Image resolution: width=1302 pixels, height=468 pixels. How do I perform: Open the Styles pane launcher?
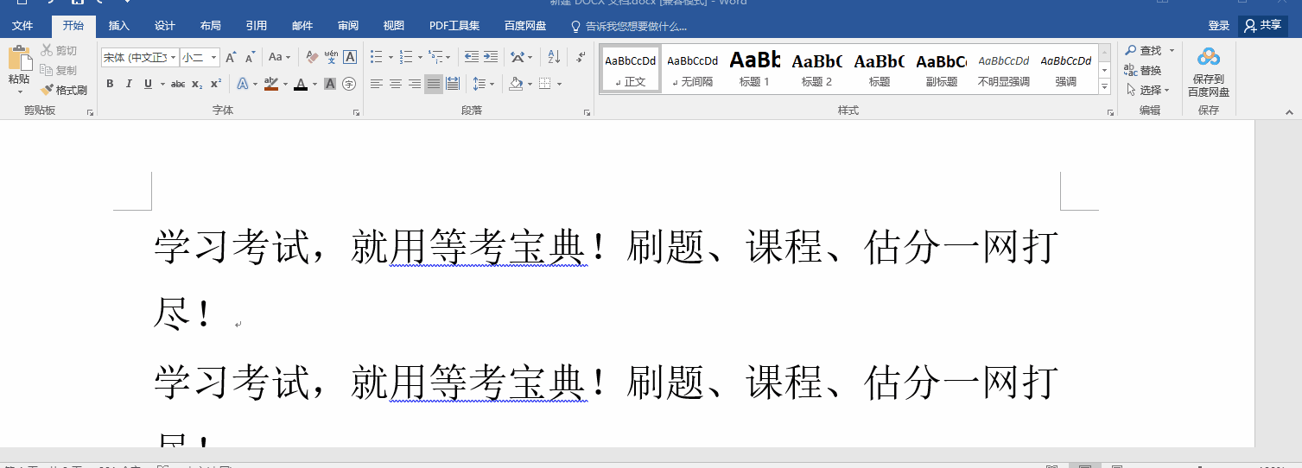pyautogui.click(x=1111, y=112)
